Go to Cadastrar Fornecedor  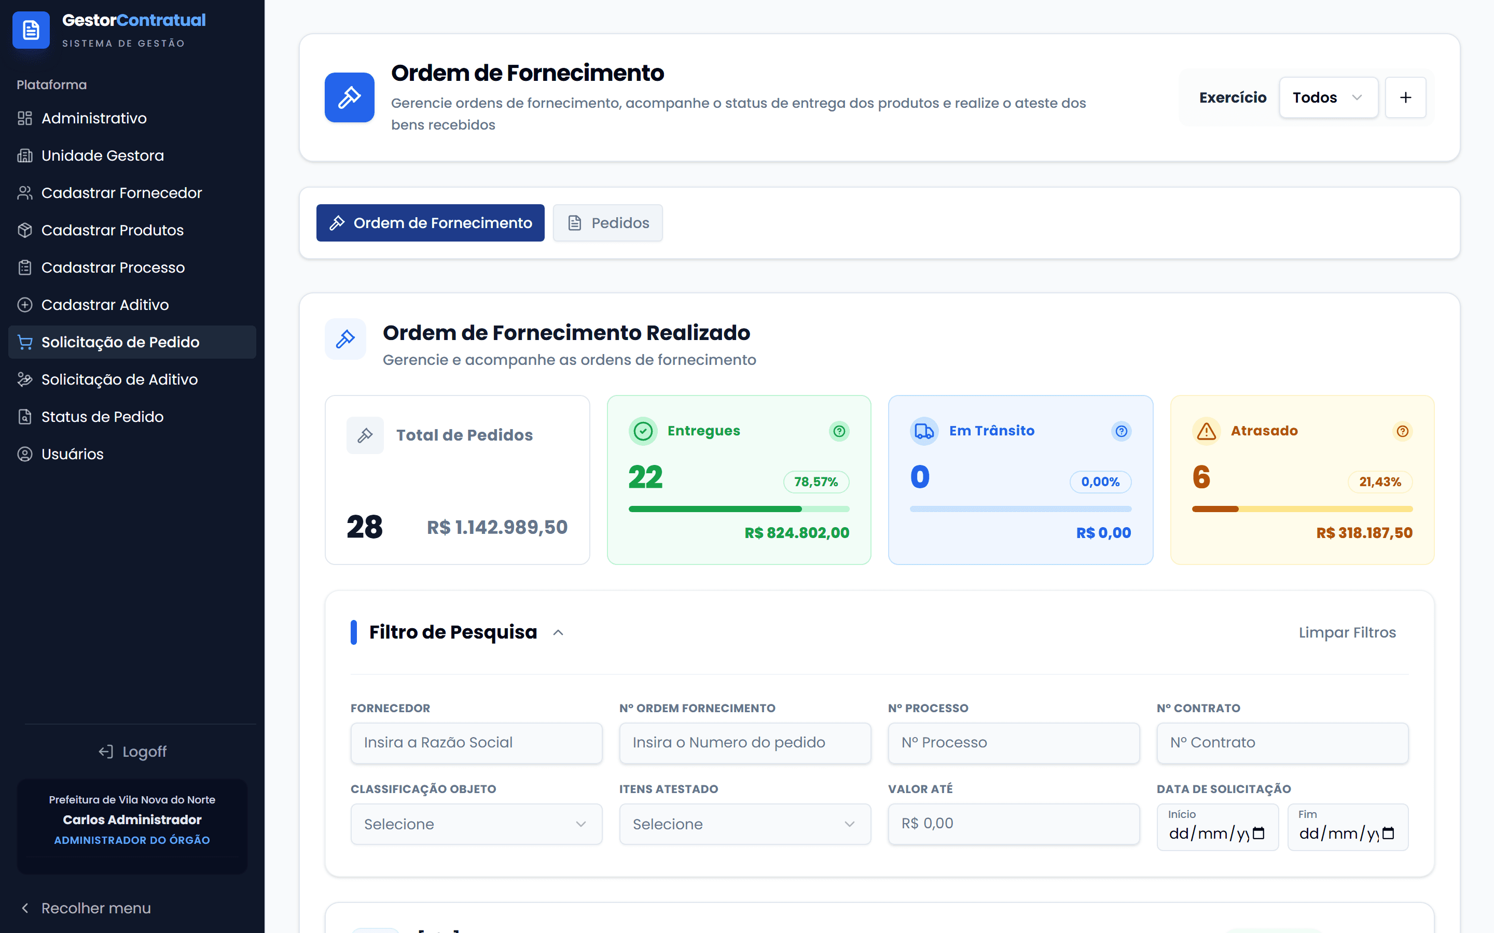point(132,192)
